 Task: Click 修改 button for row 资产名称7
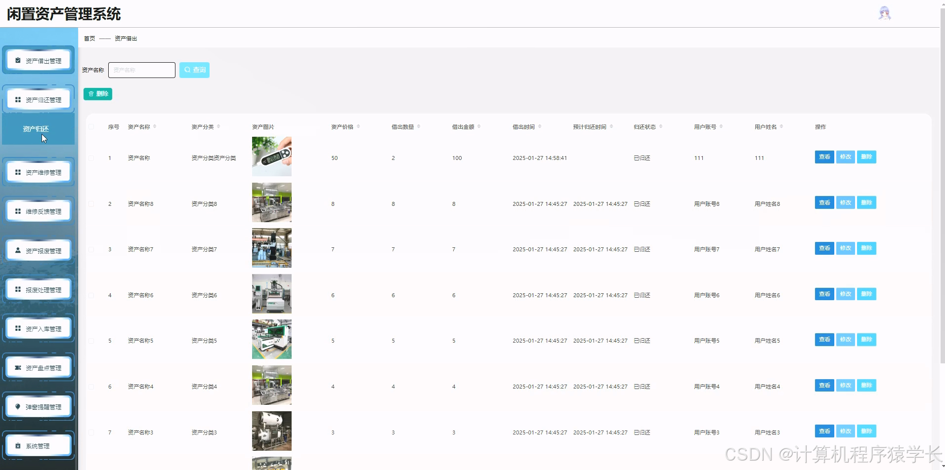coord(845,248)
